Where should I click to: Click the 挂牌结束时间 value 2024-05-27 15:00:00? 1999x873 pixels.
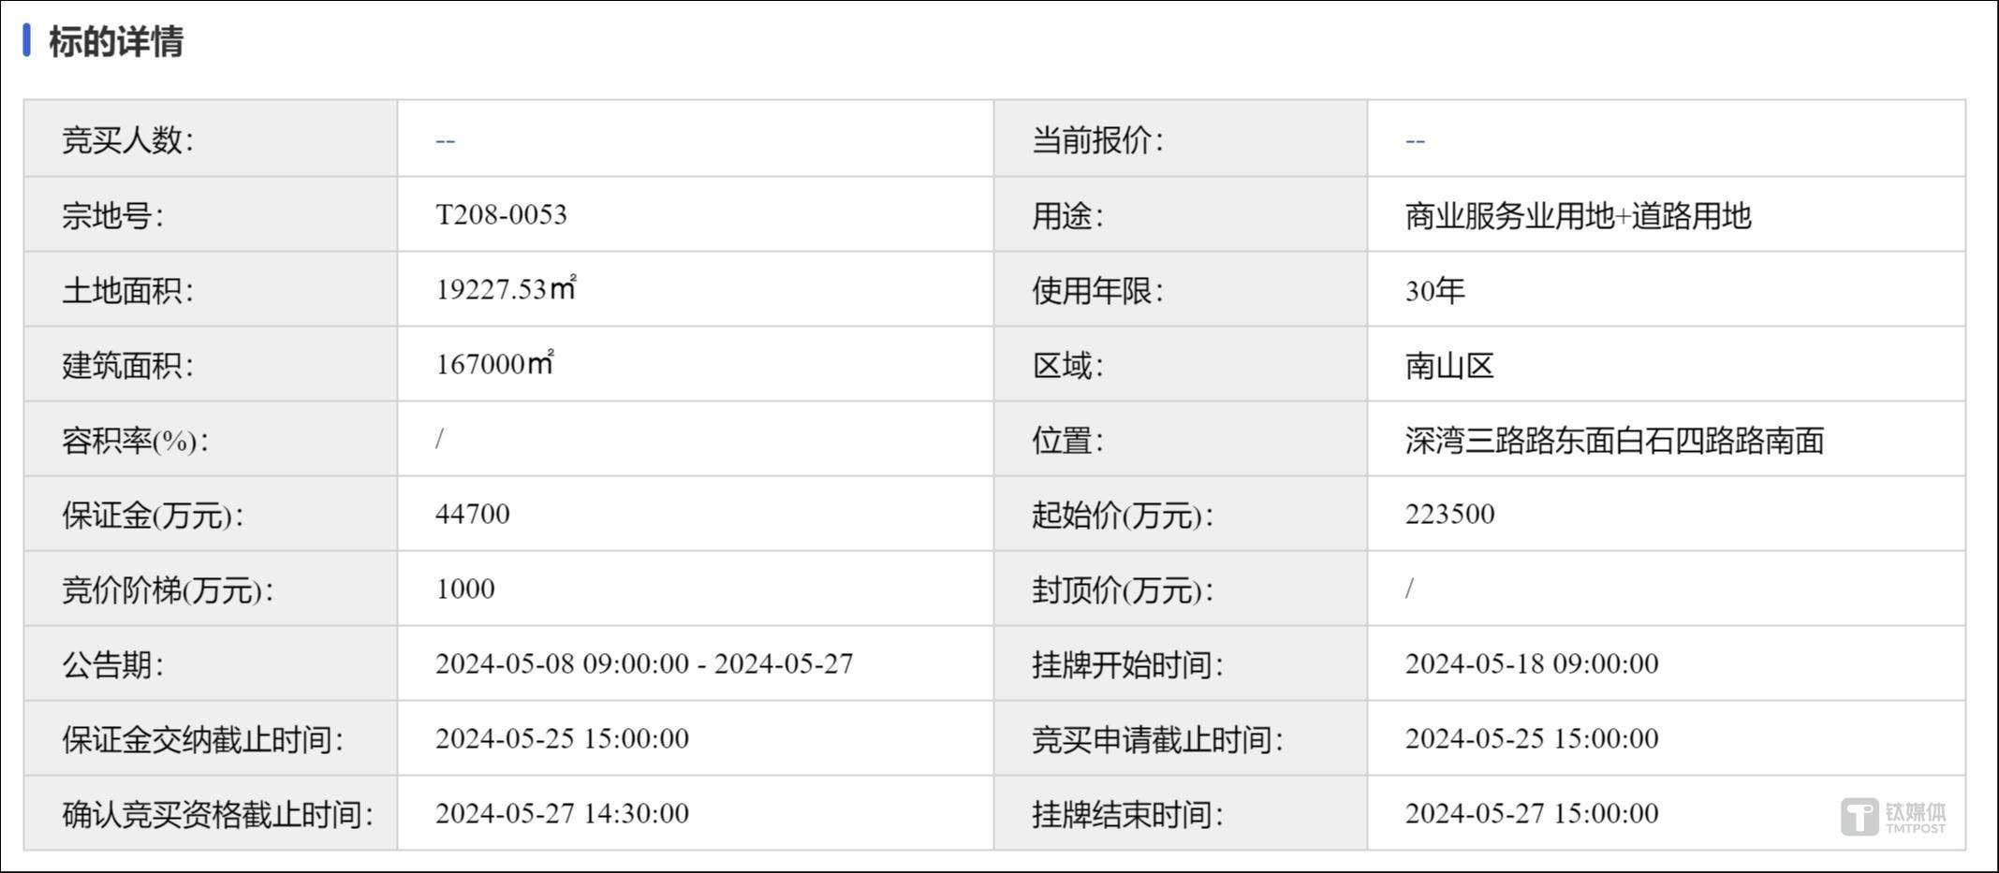[1532, 813]
